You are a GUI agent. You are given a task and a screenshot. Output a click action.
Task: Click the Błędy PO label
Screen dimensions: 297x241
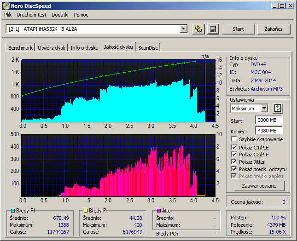pyautogui.click(x=167, y=234)
